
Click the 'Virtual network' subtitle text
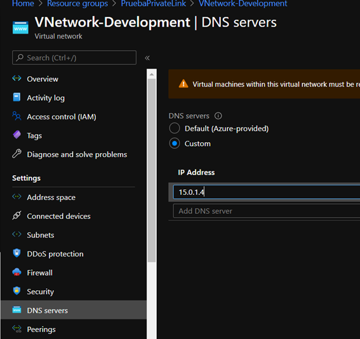58,36
